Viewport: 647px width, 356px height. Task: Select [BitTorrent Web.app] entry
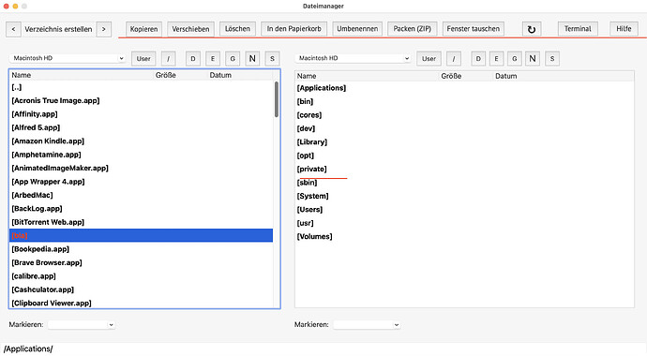tap(141, 222)
